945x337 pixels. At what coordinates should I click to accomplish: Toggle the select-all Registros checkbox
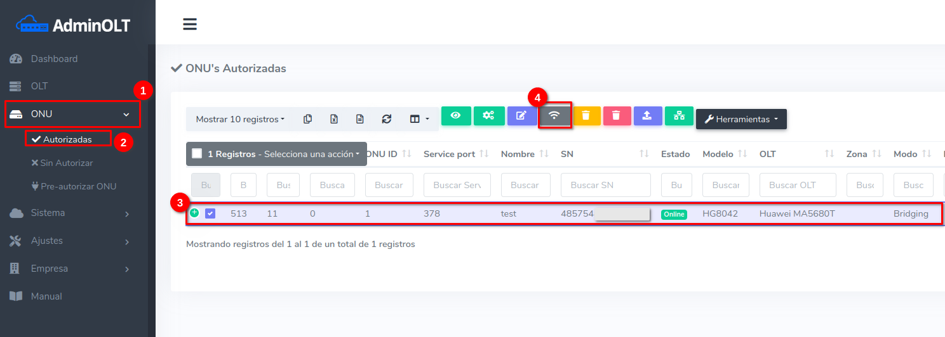tap(197, 153)
